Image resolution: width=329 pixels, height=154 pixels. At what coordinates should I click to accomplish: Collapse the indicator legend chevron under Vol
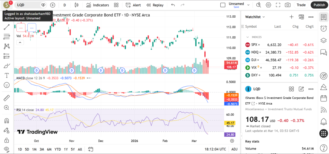(x=20, y=42)
